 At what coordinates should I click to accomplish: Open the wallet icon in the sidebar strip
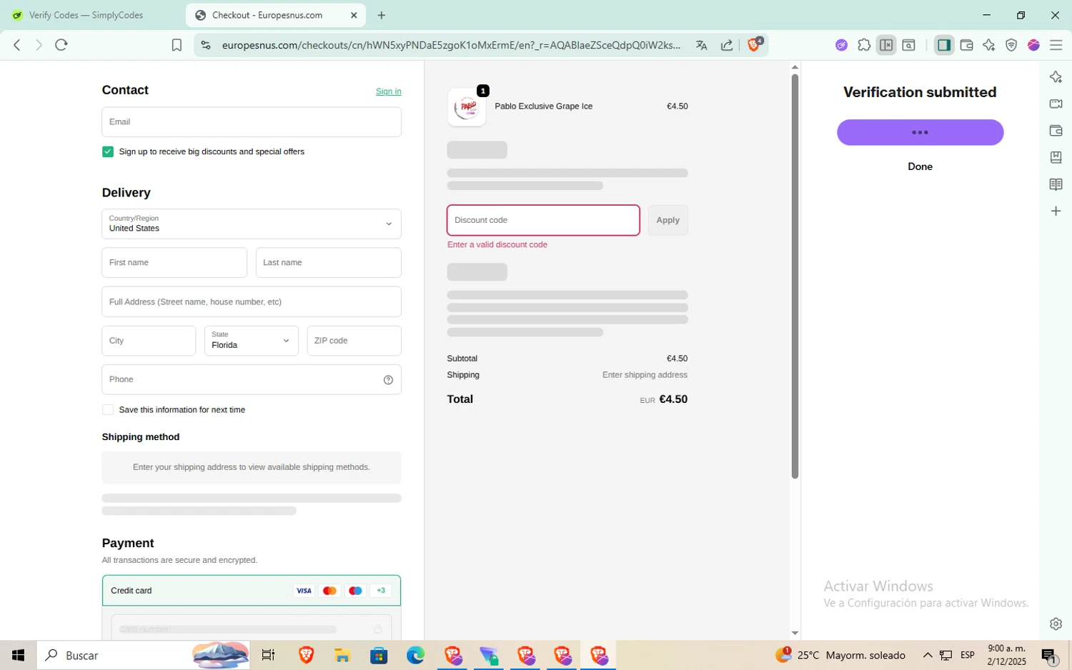(1056, 131)
